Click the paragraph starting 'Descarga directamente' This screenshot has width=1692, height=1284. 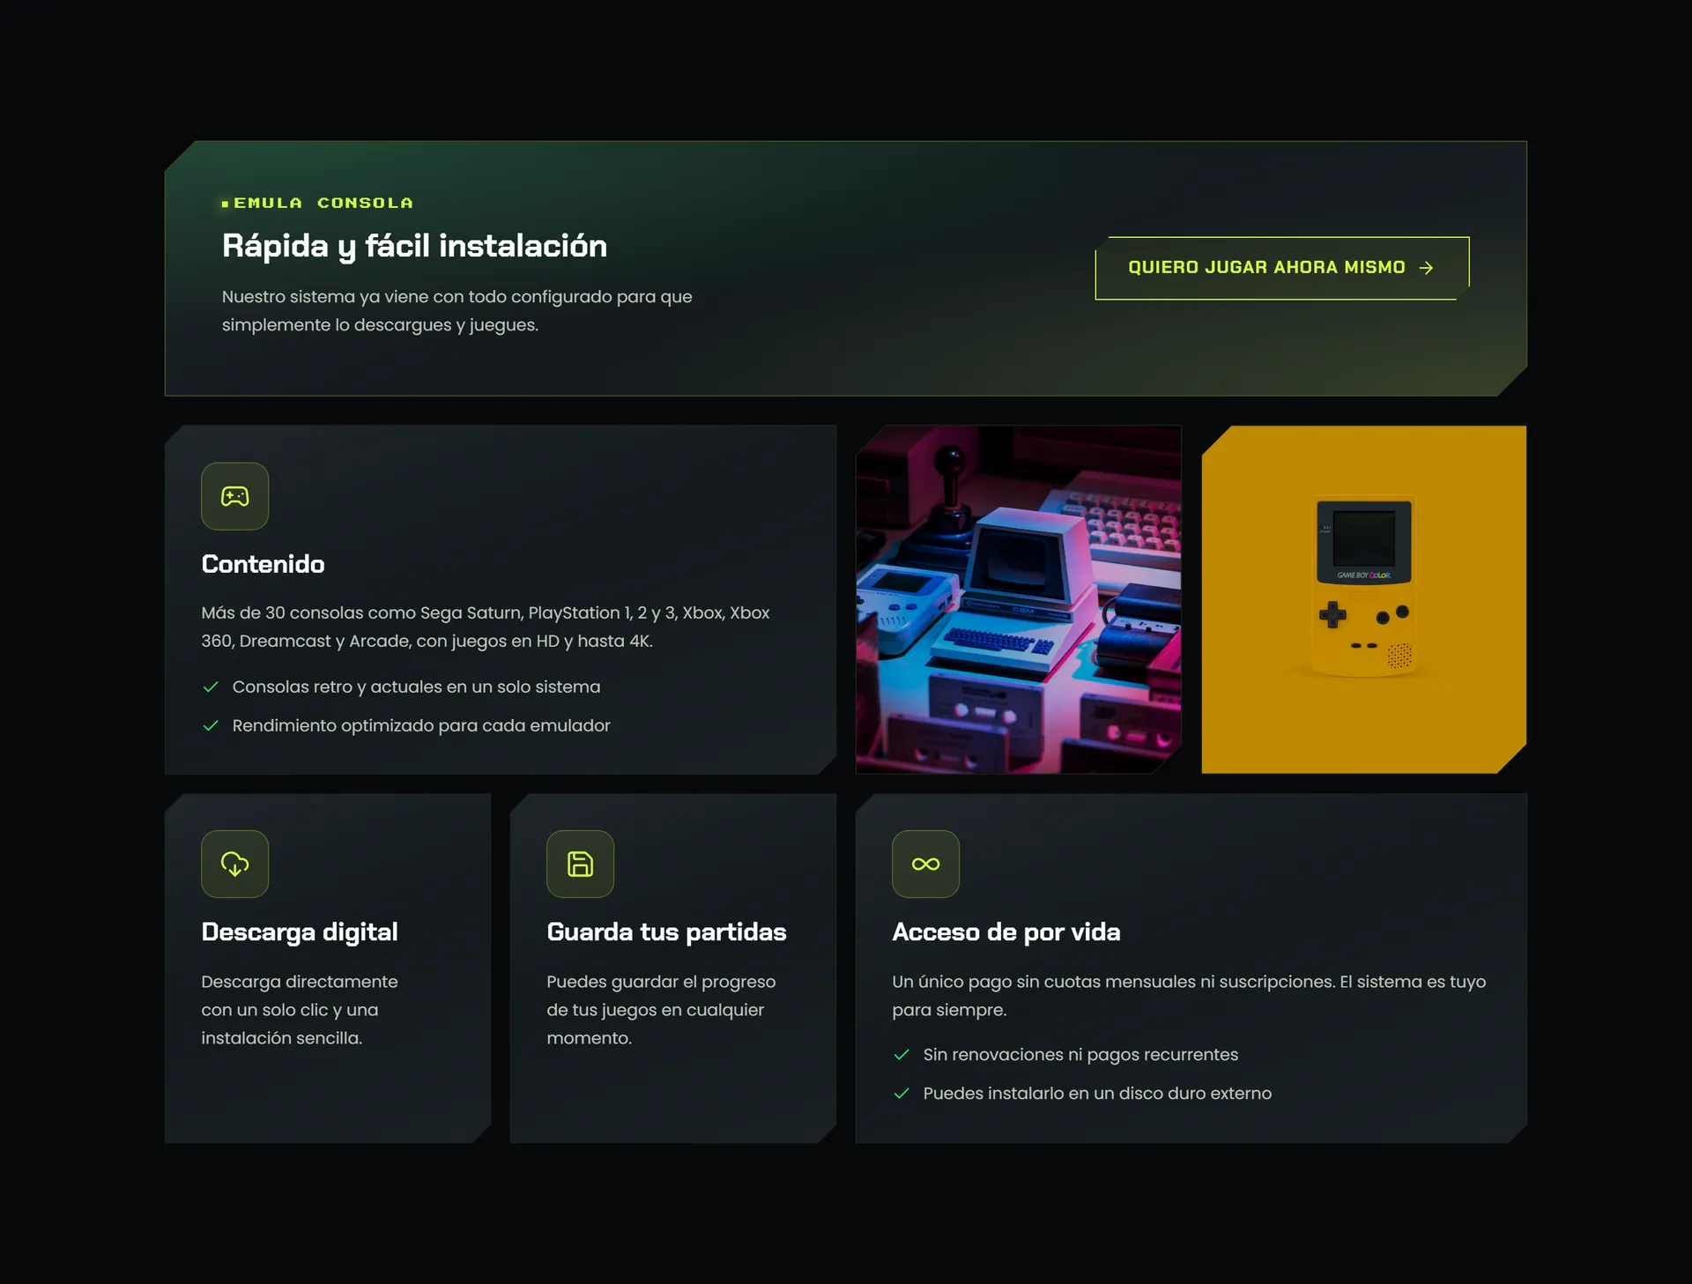[300, 1010]
